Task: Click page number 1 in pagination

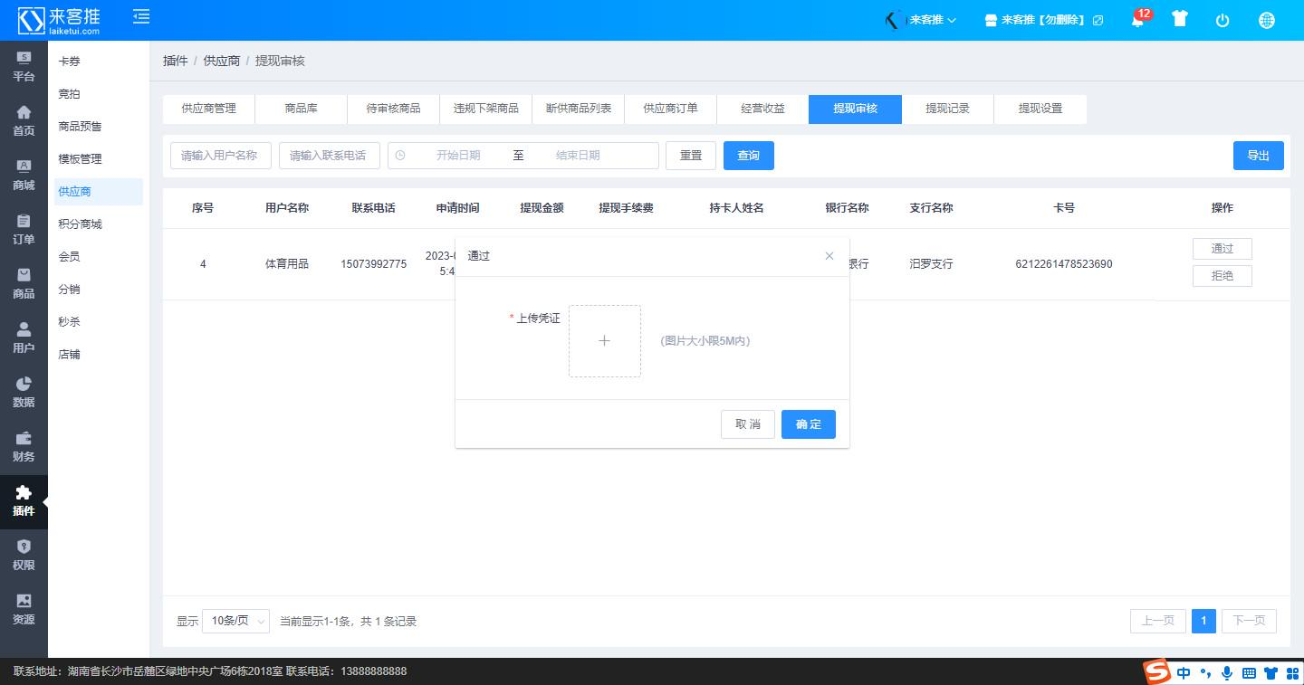Action: tap(1203, 621)
